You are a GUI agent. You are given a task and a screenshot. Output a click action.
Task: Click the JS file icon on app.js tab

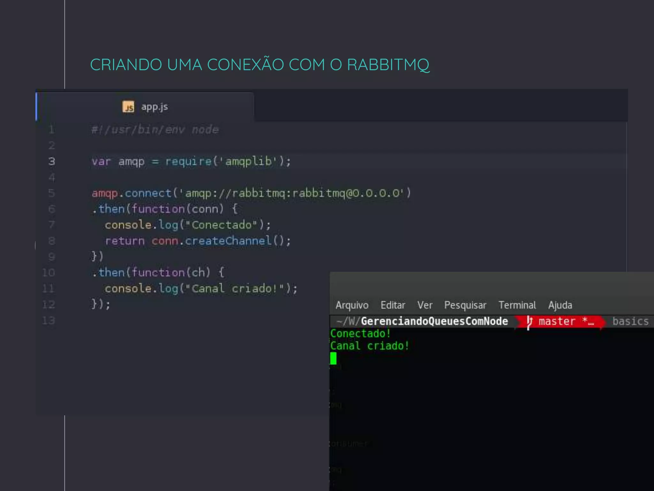click(128, 107)
